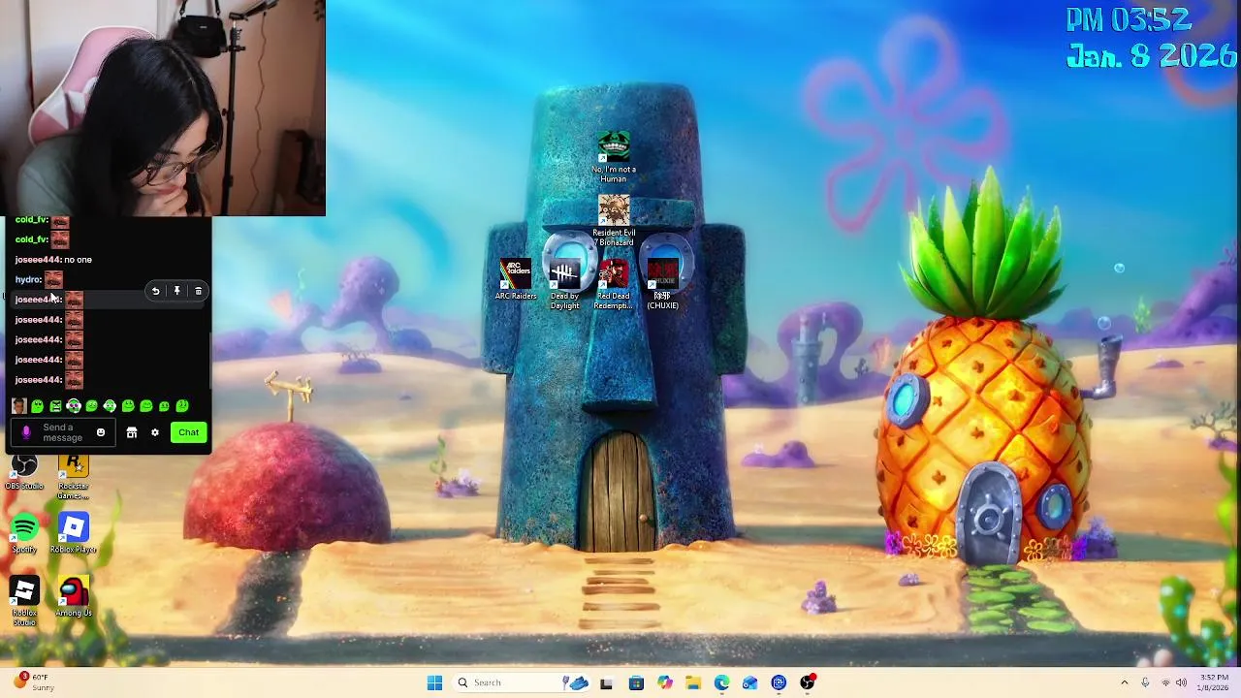Open Microsoft Store from the taskbar
Viewport: 1241px width, 698px height.
point(635,683)
